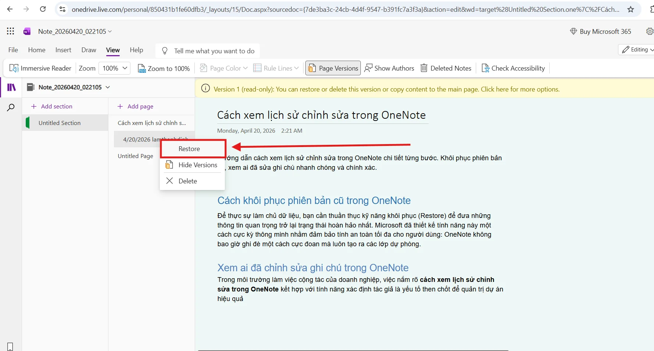Bookmark this page with the star icon
Image resolution: width=654 pixels, height=351 pixels.
coord(631,9)
